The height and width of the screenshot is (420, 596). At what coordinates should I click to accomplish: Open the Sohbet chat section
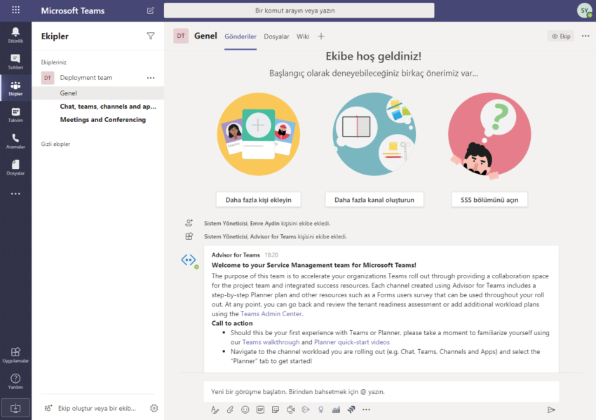pos(15,61)
